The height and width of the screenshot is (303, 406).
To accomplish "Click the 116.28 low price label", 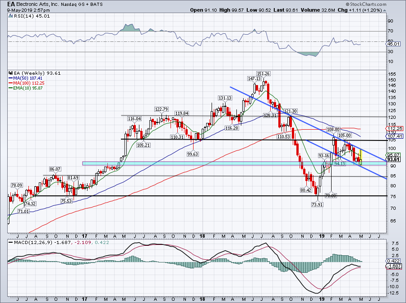I will [231, 128].
